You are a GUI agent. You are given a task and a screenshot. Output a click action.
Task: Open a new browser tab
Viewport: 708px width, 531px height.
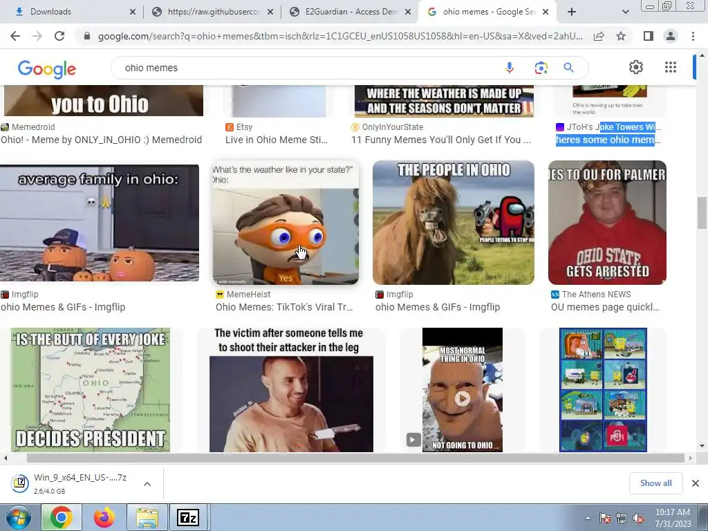coord(572,12)
